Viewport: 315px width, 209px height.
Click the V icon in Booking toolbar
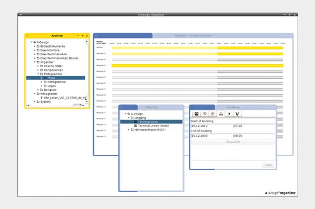[237, 114]
